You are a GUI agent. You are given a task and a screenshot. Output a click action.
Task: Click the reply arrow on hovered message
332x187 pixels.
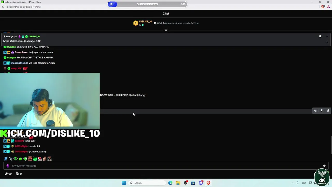315,111
